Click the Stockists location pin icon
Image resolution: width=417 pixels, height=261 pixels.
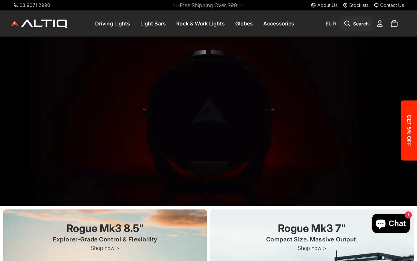(345, 5)
